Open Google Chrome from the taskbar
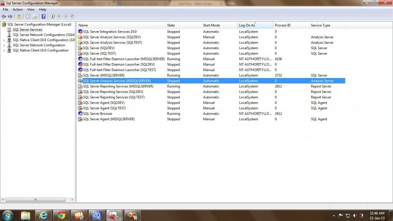 [x=61, y=215]
